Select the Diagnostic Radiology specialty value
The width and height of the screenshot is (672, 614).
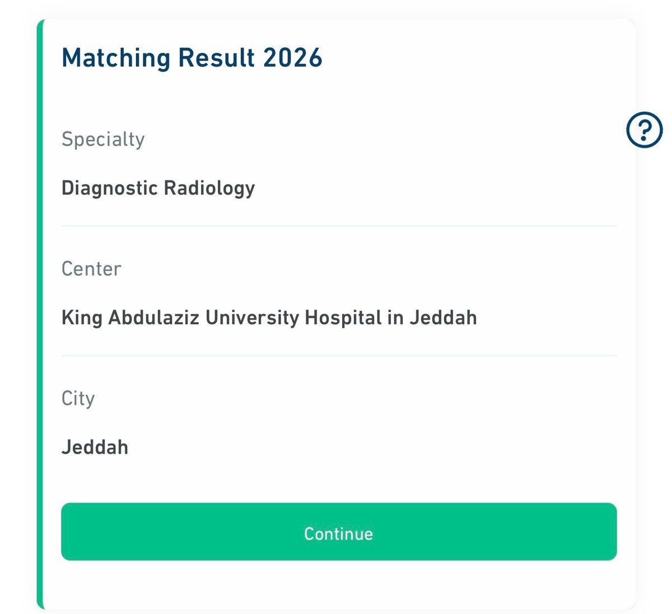pyautogui.click(x=158, y=188)
